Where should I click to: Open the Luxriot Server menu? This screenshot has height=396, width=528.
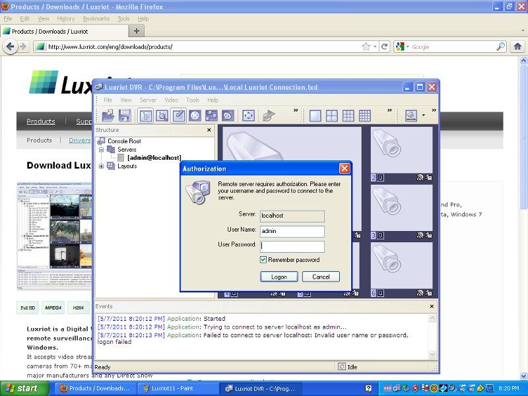tap(148, 100)
